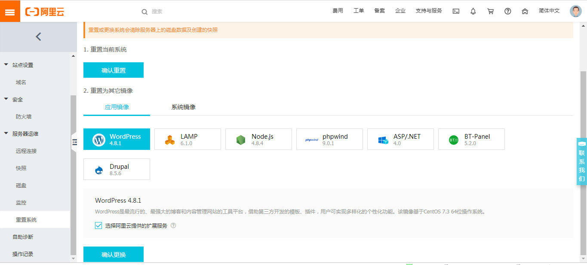
Task: Click the '2. 重置为其它镜像' heading
Action: coord(108,91)
